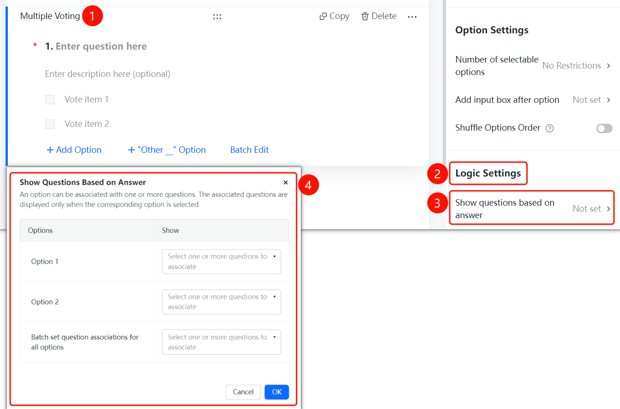
Task: Open the three-dot more options menu
Action: coord(412,17)
